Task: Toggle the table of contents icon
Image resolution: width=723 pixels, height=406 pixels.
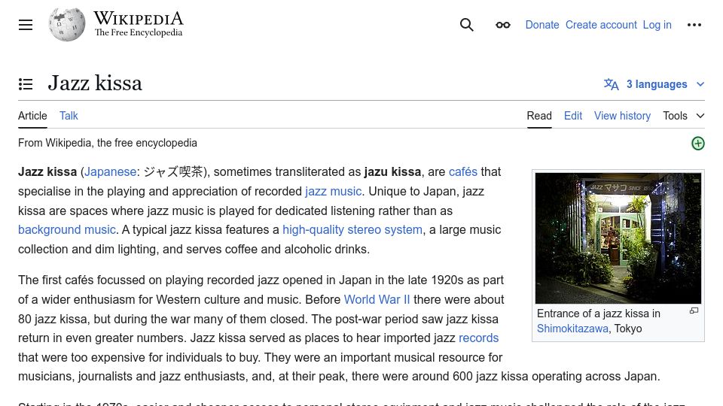Action: click(26, 84)
